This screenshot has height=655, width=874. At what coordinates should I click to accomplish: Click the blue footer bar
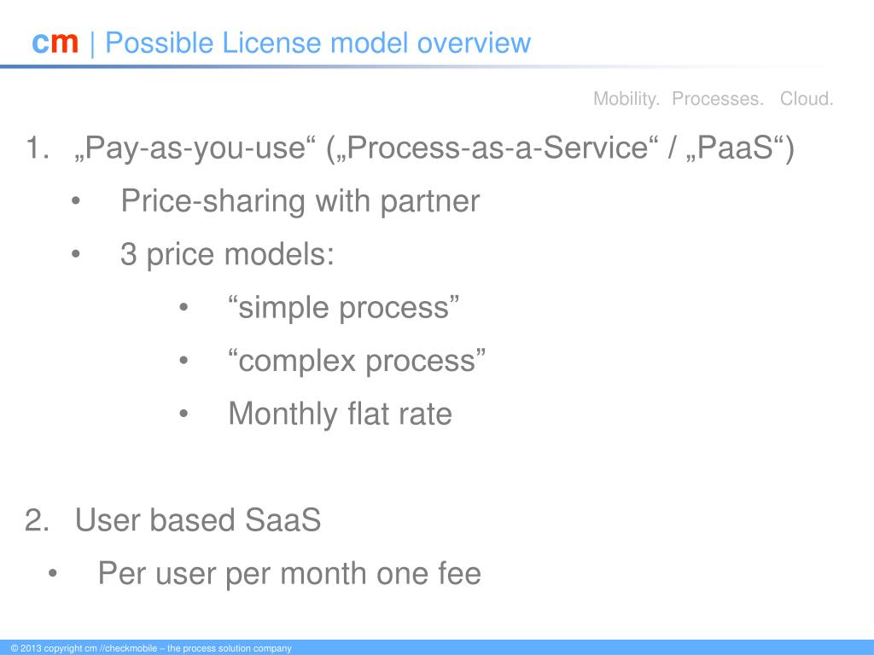point(437,648)
